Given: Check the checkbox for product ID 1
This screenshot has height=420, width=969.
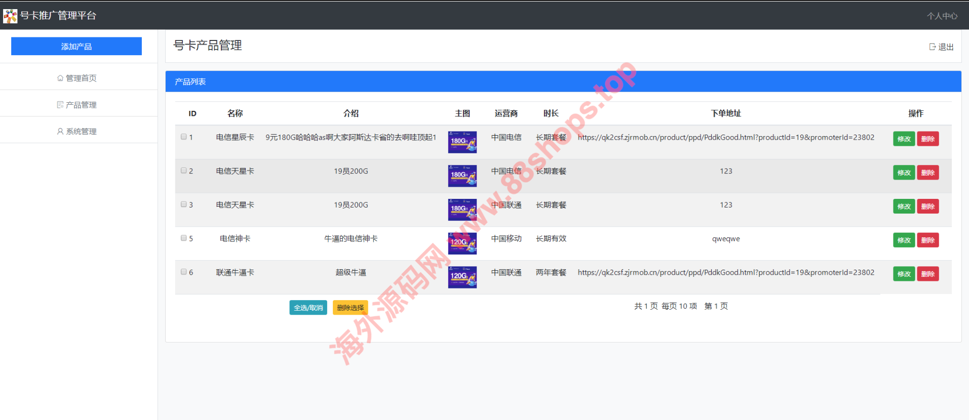Looking at the screenshot, I should coord(184,137).
